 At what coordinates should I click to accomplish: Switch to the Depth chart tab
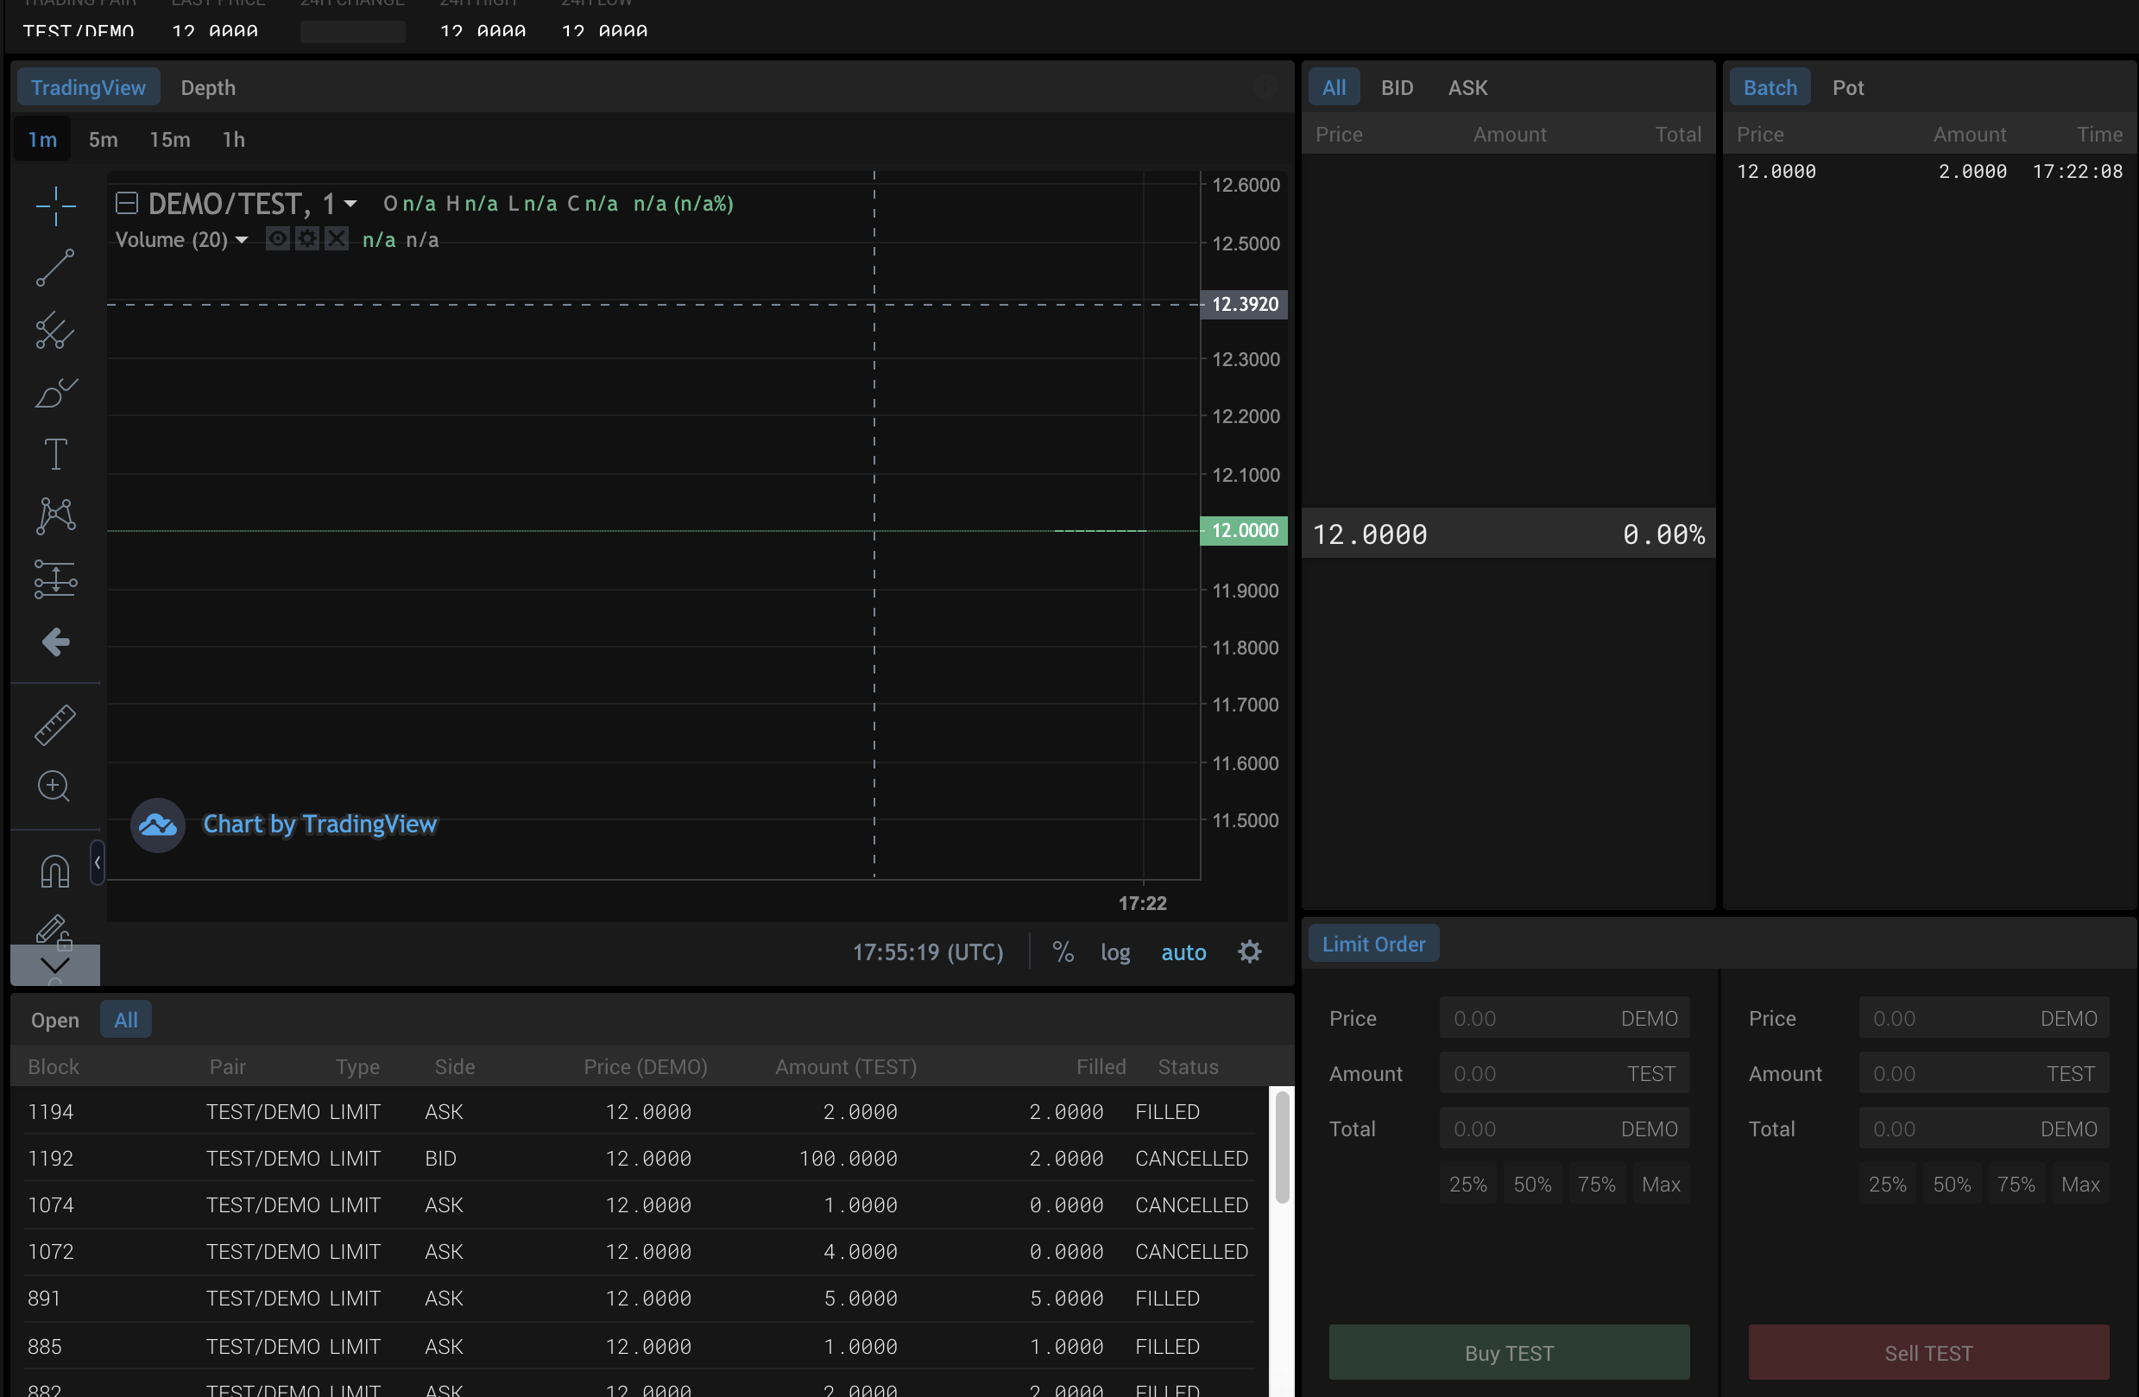(208, 87)
